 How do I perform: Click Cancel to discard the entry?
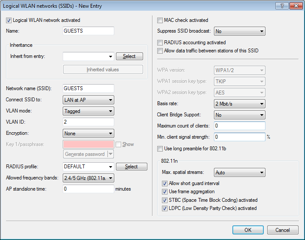point(282,230)
